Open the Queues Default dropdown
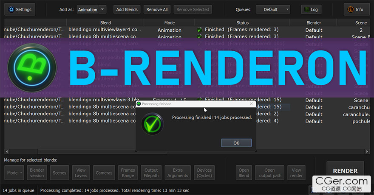Viewport: 374px width, 195px height. pyautogui.click(x=273, y=9)
